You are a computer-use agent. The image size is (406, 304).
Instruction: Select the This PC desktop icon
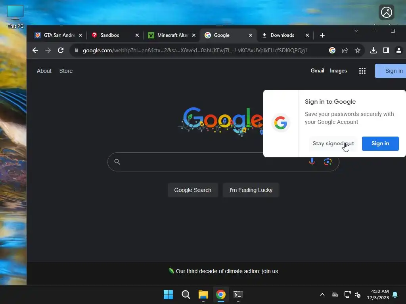pyautogui.click(x=15, y=17)
